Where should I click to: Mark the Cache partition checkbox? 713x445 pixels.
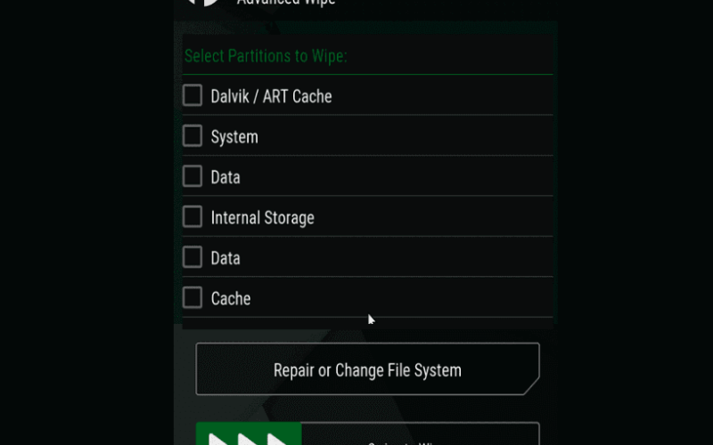[193, 297]
